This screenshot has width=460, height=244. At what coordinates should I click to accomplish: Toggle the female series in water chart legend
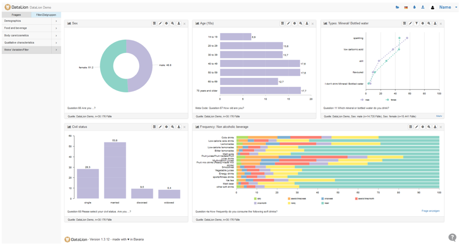click(x=391, y=100)
